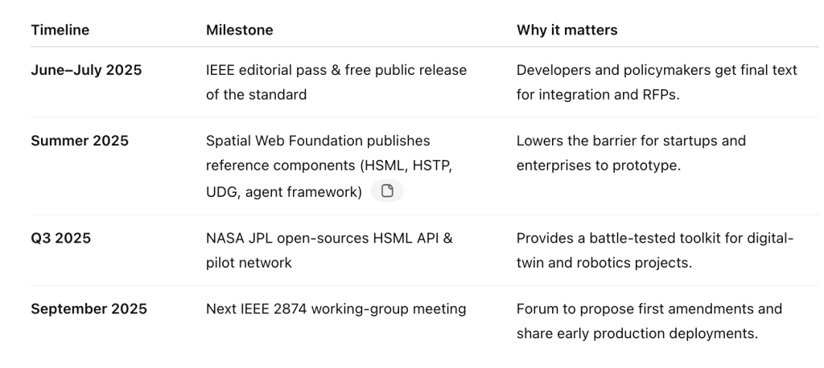Click the Summer 2025 timeline cell

(x=80, y=141)
